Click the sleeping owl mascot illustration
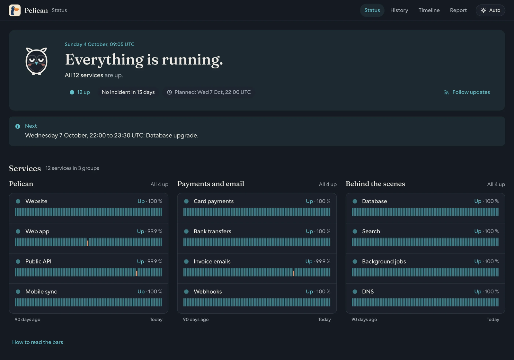This screenshot has height=360, width=514. click(36, 61)
